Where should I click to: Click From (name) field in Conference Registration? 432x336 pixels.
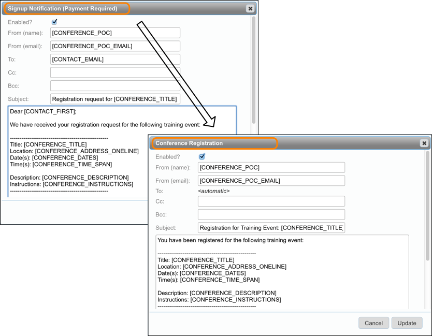coord(271,167)
